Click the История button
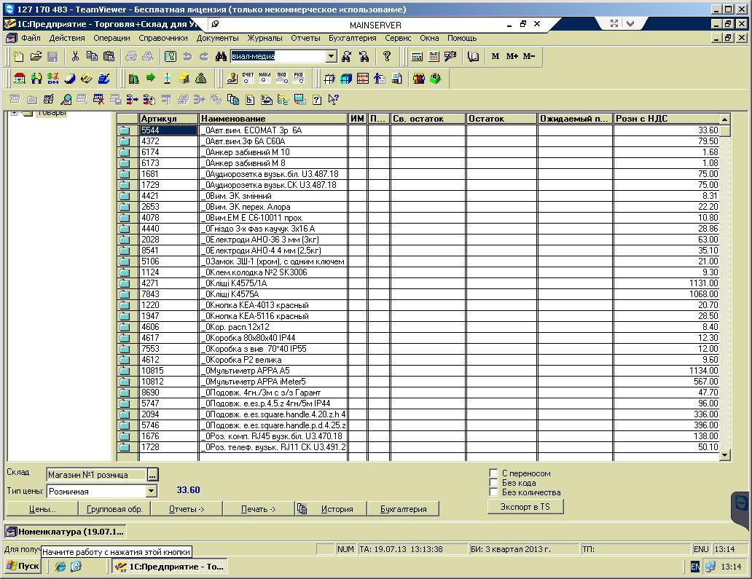This screenshot has height=579, width=752. (330, 509)
